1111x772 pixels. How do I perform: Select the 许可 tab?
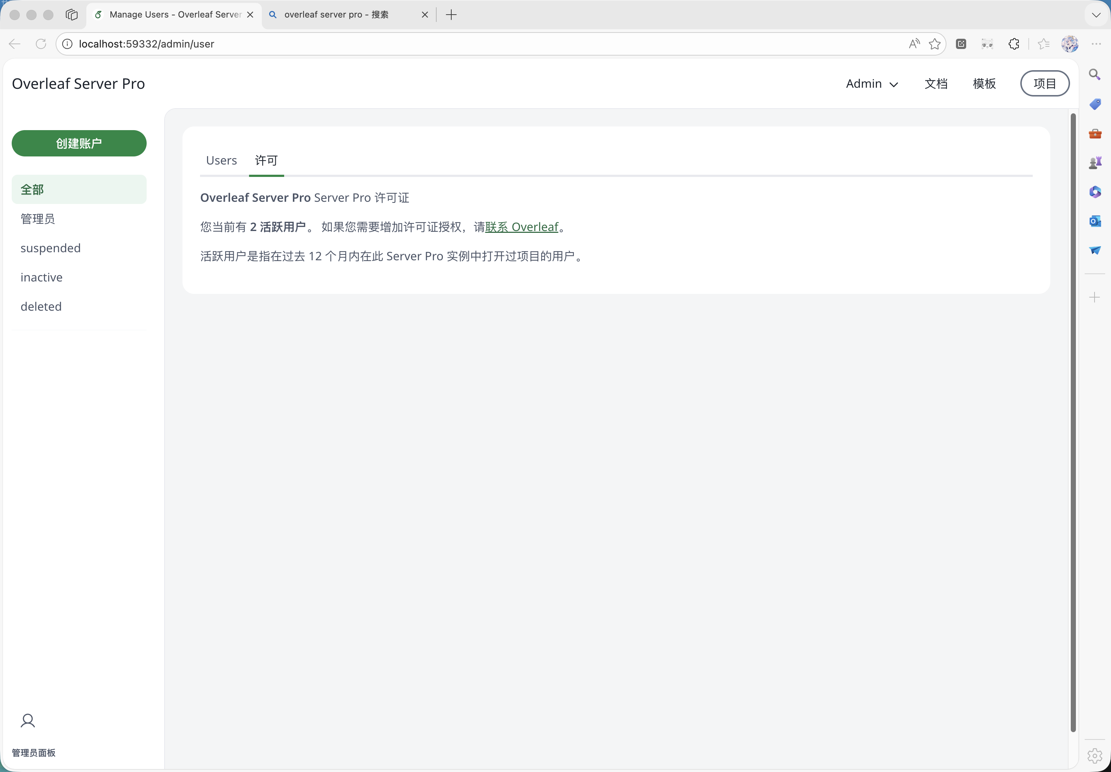pos(266,160)
